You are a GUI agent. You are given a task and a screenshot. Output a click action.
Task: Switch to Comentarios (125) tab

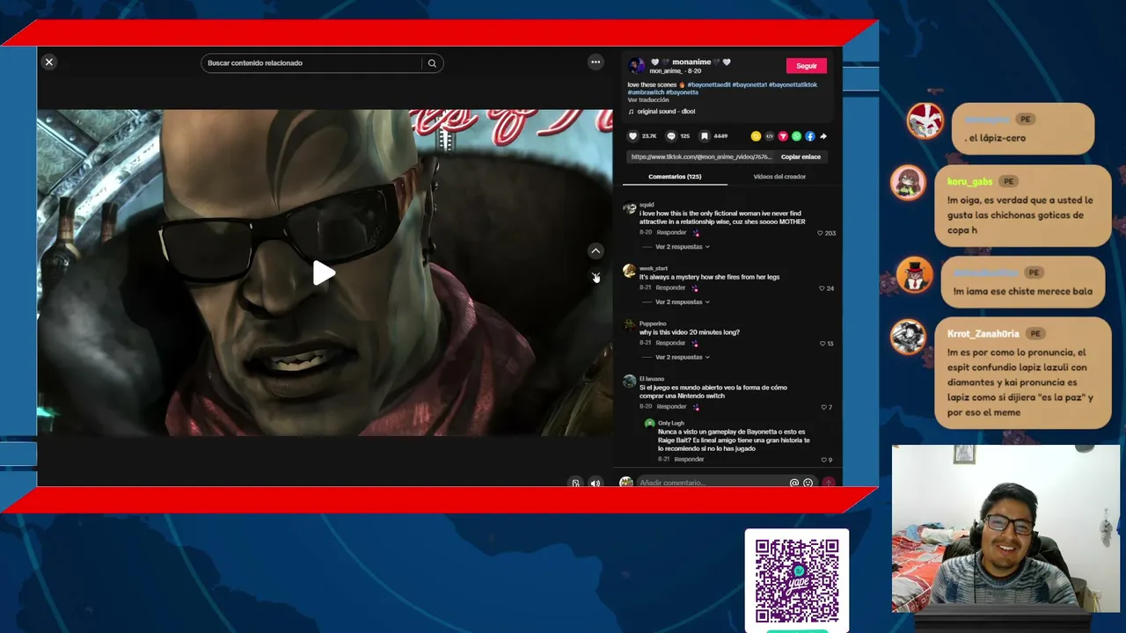click(x=675, y=177)
